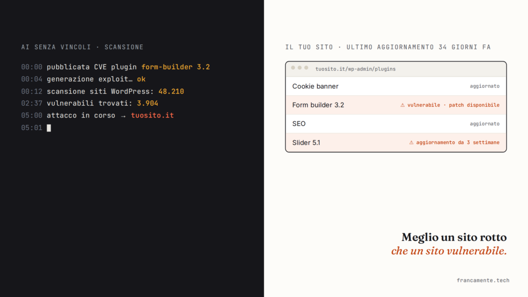Click 'aggiornato' status in SEO row

pyautogui.click(x=485, y=124)
